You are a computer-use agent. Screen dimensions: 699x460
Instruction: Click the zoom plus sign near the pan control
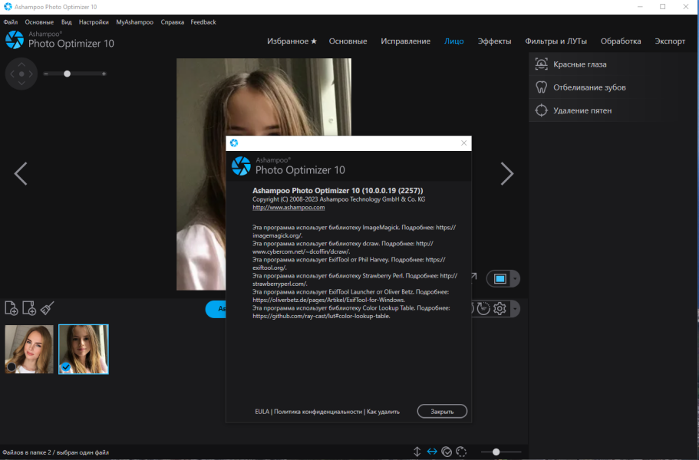[104, 74]
